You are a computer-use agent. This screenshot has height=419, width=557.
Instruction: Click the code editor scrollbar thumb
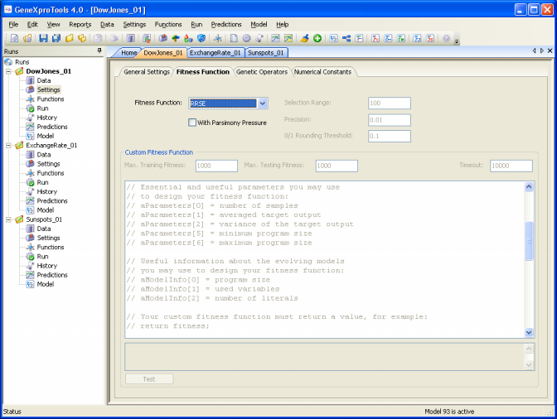point(529,241)
